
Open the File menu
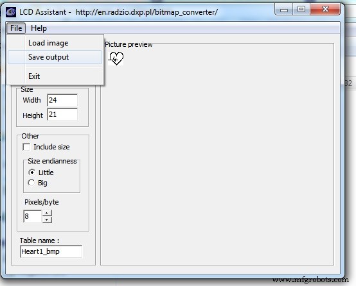16,28
